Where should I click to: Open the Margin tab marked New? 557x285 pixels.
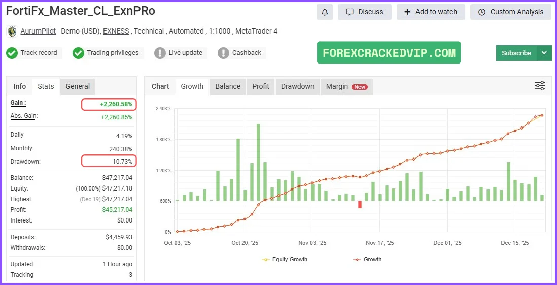point(346,86)
